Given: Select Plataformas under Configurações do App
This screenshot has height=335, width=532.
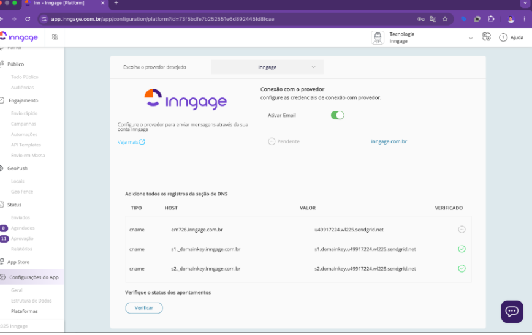Looking at the screenshot, I should [25, 311].
